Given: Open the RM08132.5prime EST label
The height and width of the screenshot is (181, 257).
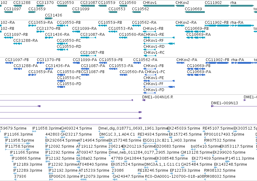Looking at the screenshot, I should click(x=220, y=170).
